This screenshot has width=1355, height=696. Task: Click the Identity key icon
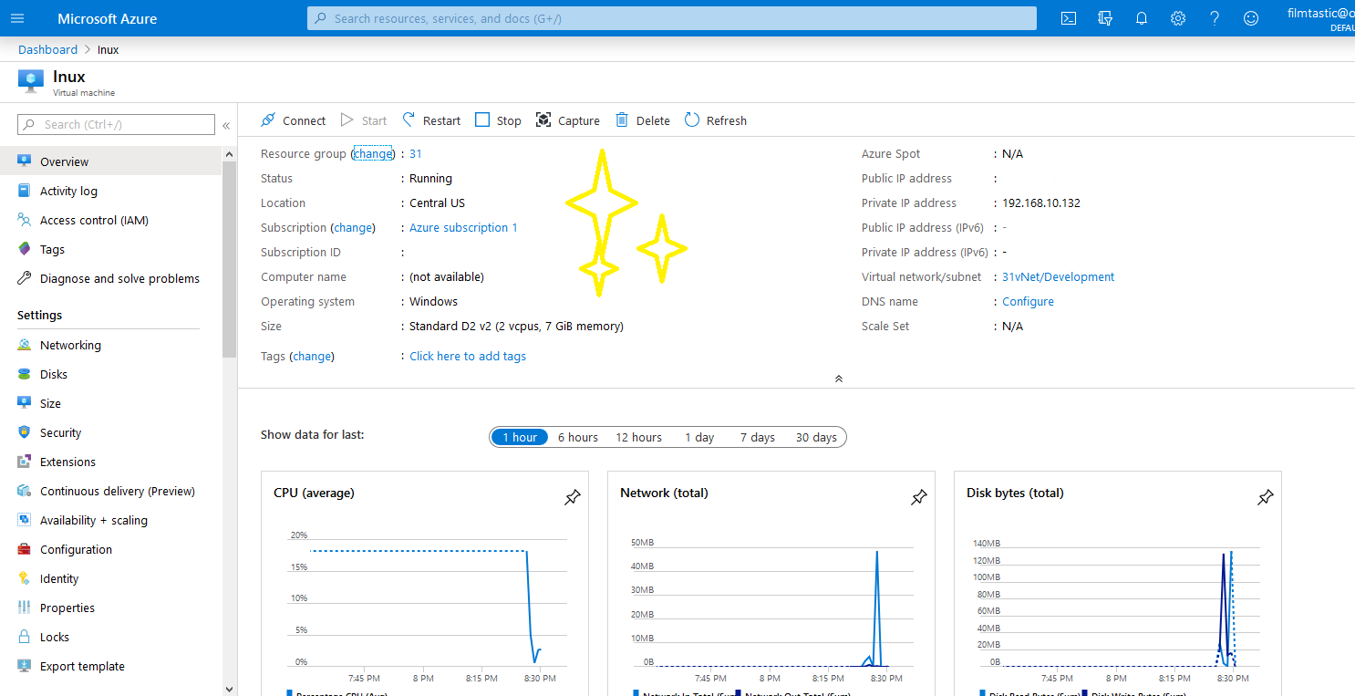(25, 578)
